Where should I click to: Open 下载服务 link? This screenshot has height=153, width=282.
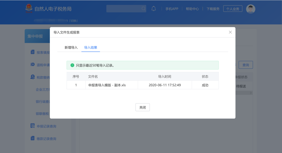click(x=213, y=9)
